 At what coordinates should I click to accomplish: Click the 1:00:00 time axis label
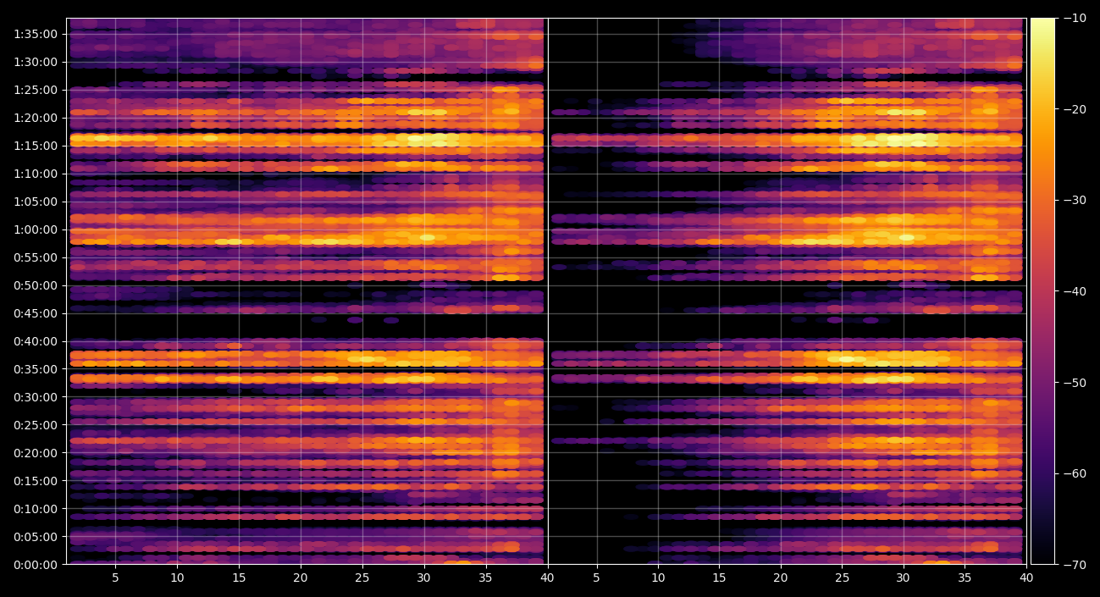(36, 229)
